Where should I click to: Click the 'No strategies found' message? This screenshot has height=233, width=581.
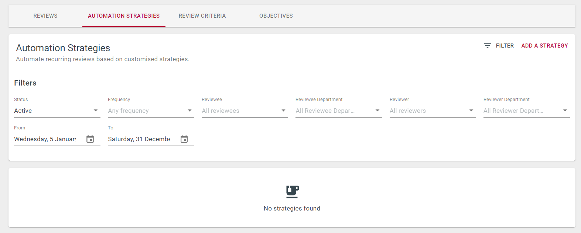pos(292,208)
